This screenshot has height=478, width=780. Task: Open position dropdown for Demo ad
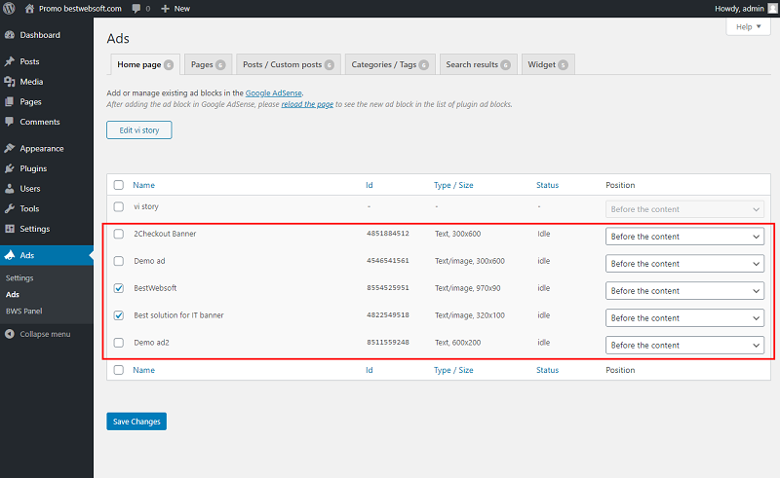click(x=684, y=264)
